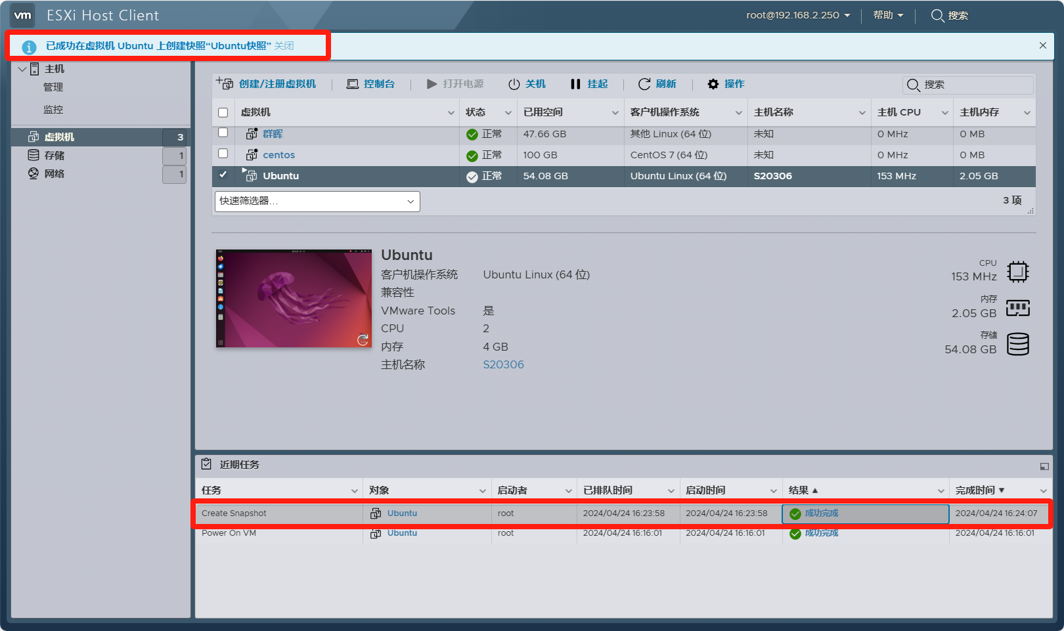This screenshot has width=1064, height=631.
Task: Click the S20306 hostname link
Action: coord(503,364)
